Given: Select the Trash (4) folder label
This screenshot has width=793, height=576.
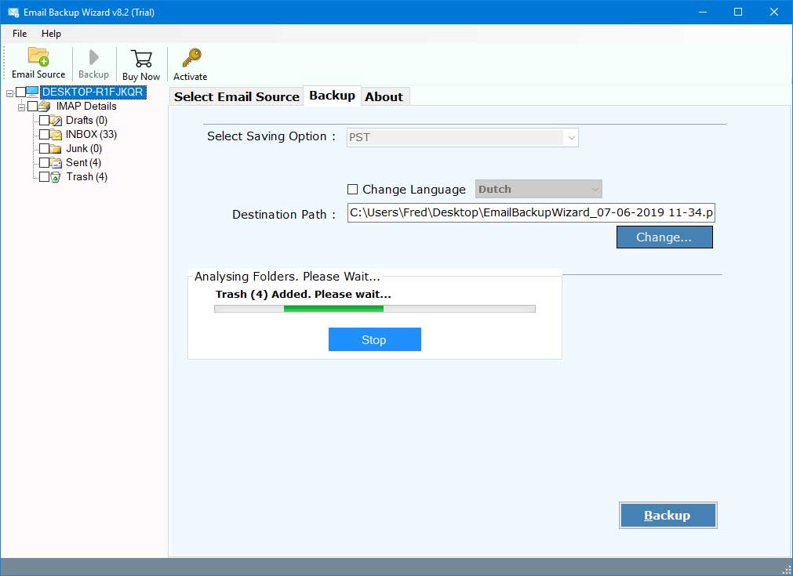Looking at the screenshot, I should point(86,177).
